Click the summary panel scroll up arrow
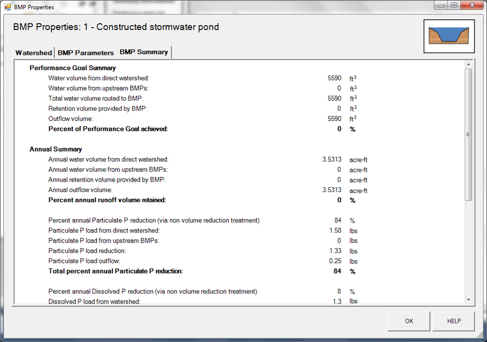Image resolution: width=487 pixels, height=342 pixels. click(468, 65)
